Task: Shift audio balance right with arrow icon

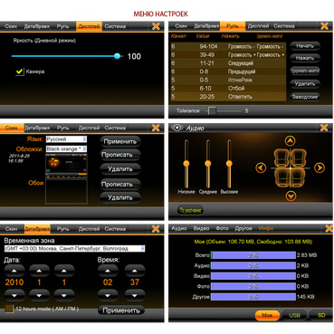Action: point(320,167)
